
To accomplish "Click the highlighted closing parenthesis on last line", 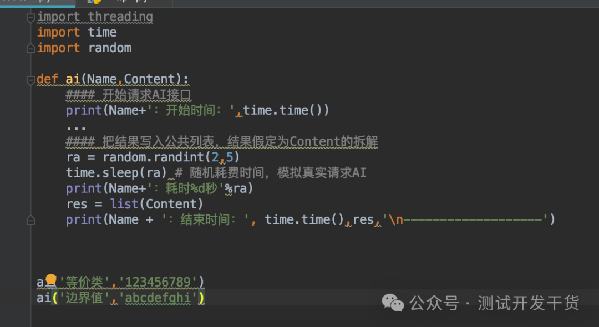I will [201, 298].
